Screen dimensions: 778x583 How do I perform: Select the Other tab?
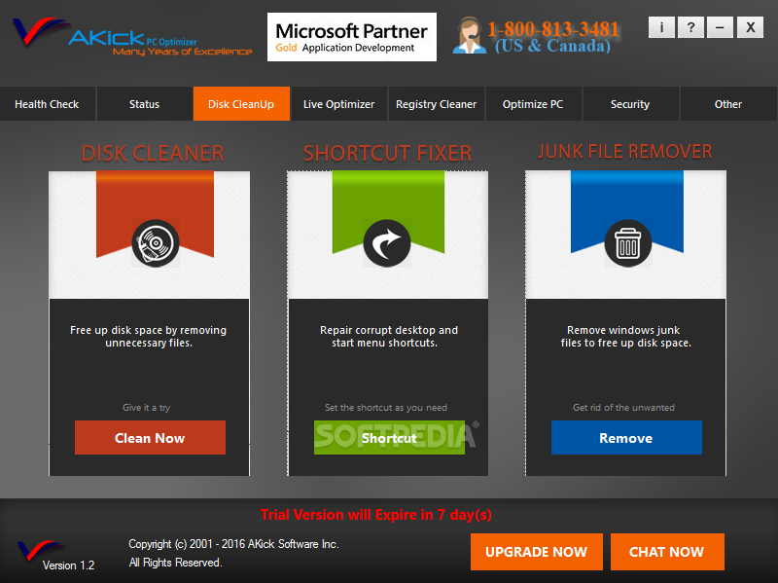727,104
